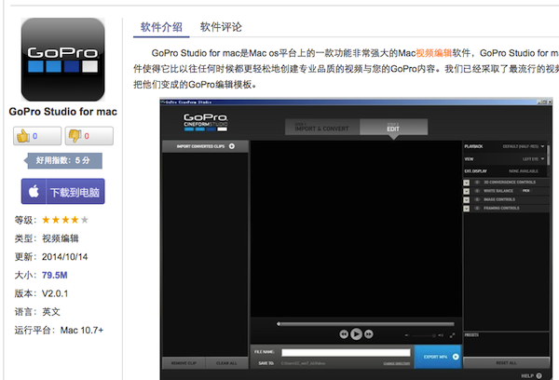Click the play button
The image size is (559, 380).
coord(356,334)
